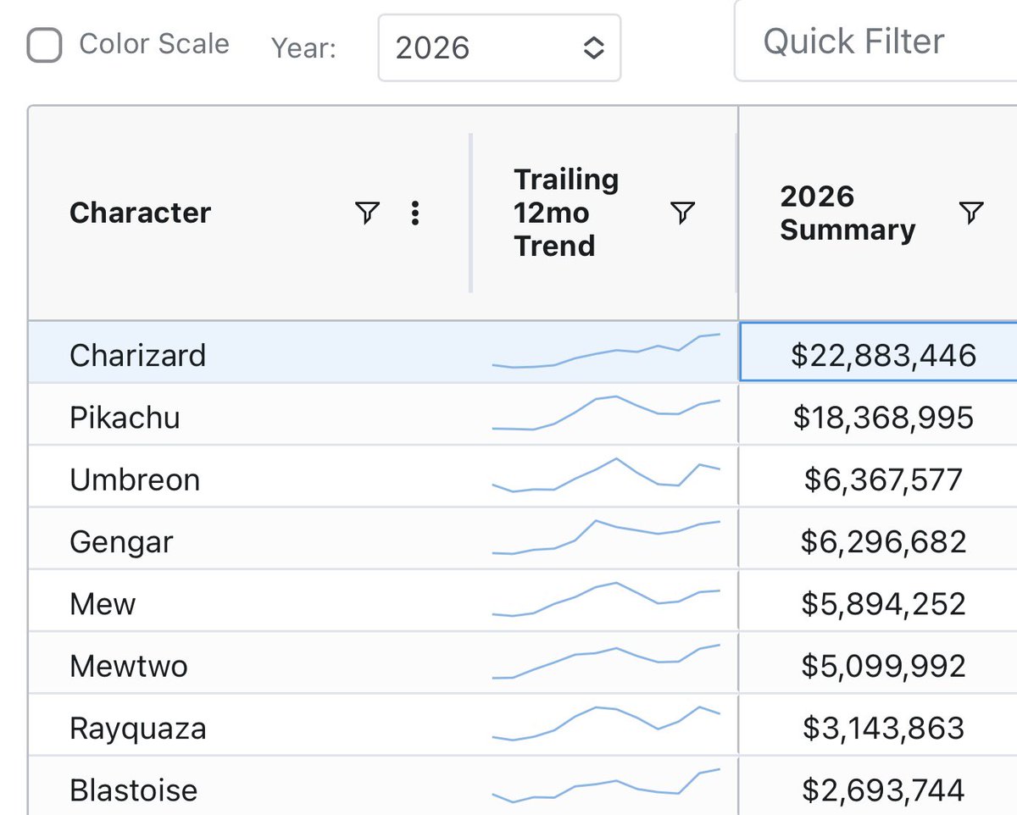Select the Rayquaza row name
1017x815 pixels.
click(138, 729)
